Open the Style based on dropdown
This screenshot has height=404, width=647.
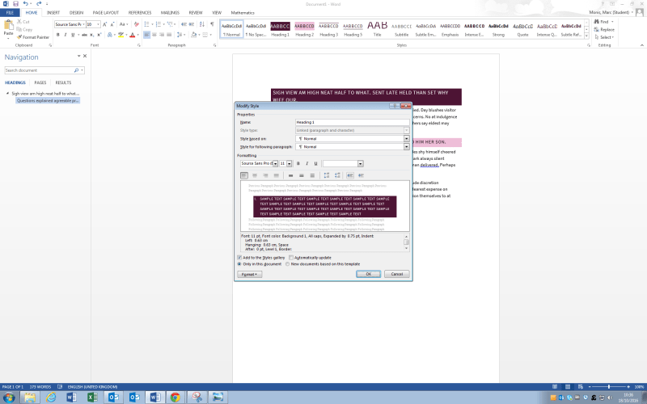[407, 139]
